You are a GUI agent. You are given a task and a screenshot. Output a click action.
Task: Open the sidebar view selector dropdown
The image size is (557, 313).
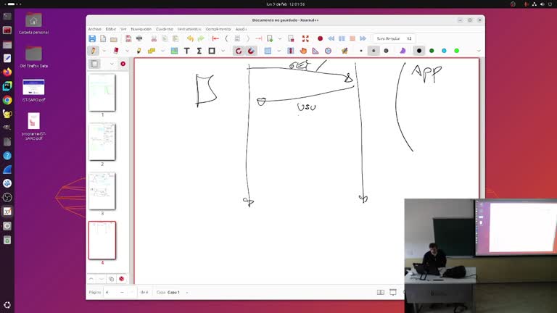click(111, 64)
